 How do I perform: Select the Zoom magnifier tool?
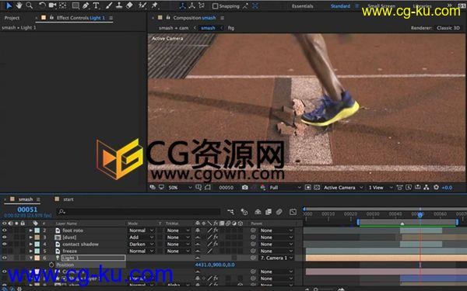(x=30, y=5)
